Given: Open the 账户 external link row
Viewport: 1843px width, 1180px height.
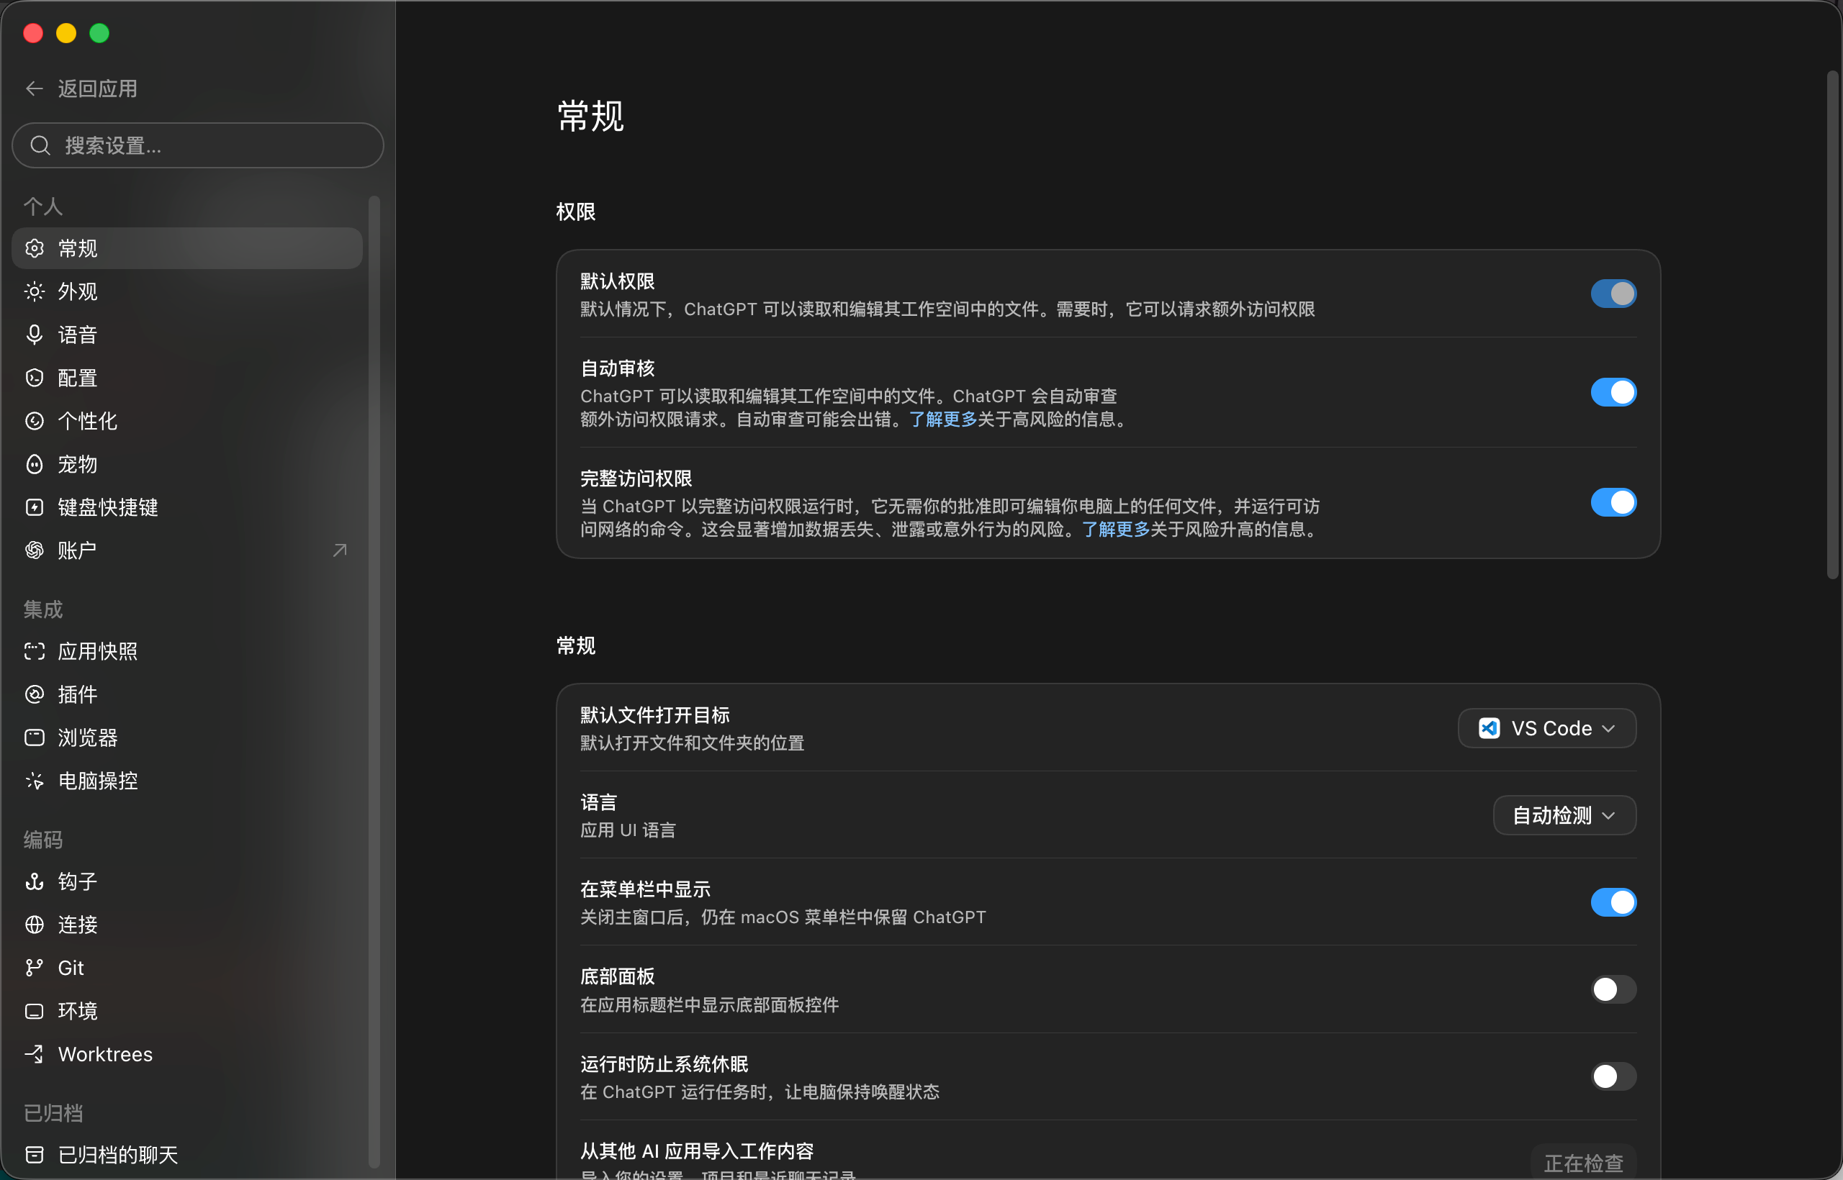Looking at the screenshot, I should [x=187, y=550].
